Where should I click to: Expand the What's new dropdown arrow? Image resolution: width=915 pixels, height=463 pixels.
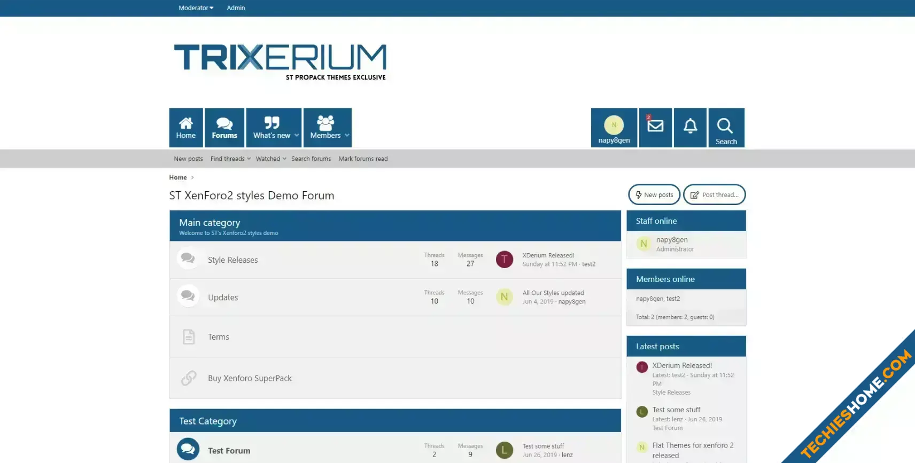point(297,135)
